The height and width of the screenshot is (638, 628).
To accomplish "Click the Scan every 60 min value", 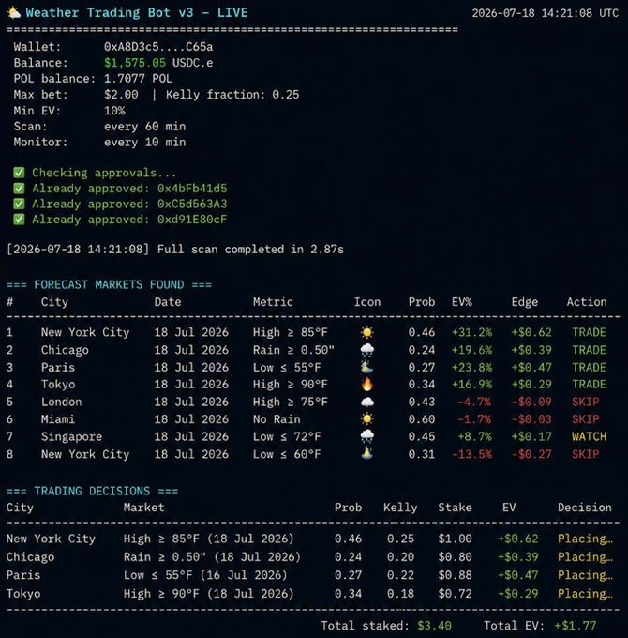I will tap(145, 127).
